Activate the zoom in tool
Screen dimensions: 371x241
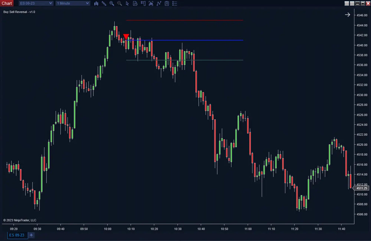pos(112,3)
